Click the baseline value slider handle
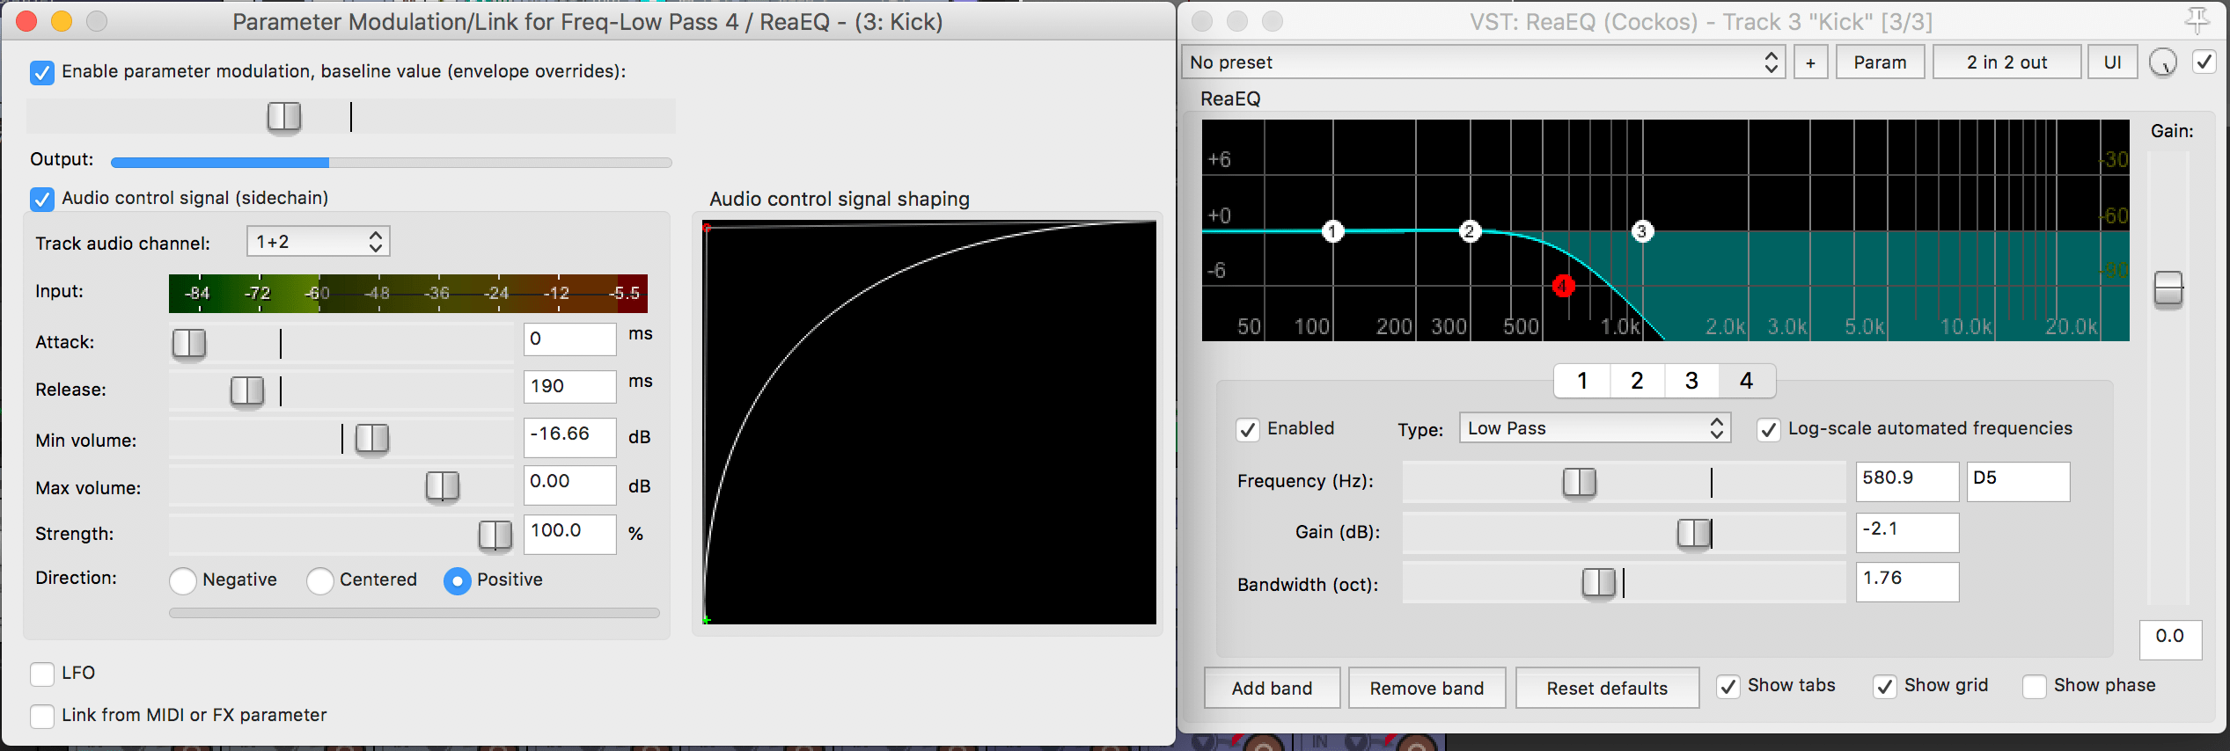The height and width of the screenshot is (751, 2230). coord(284,116)
